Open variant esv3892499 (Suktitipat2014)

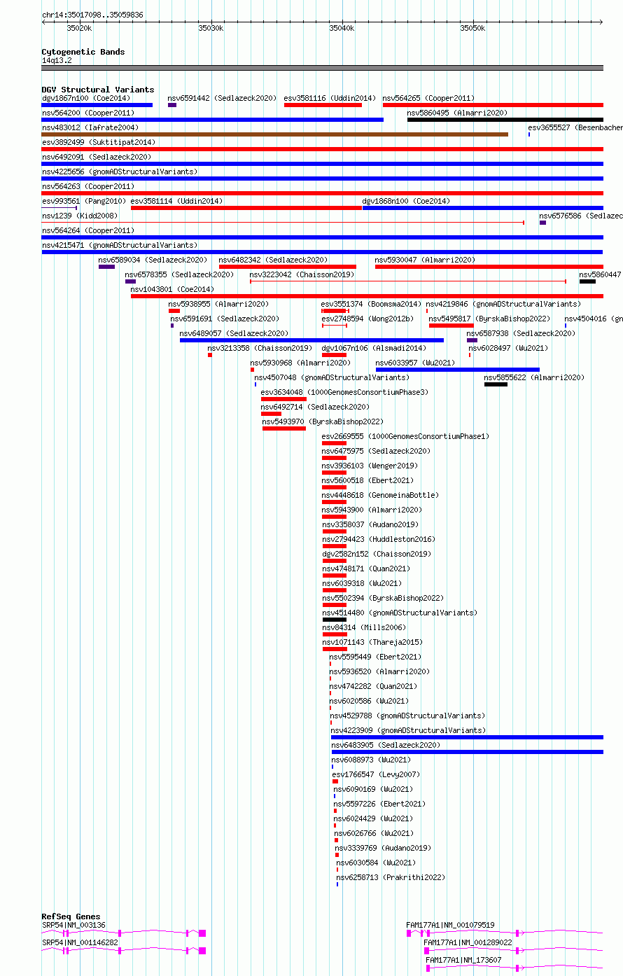click(322, 149)
